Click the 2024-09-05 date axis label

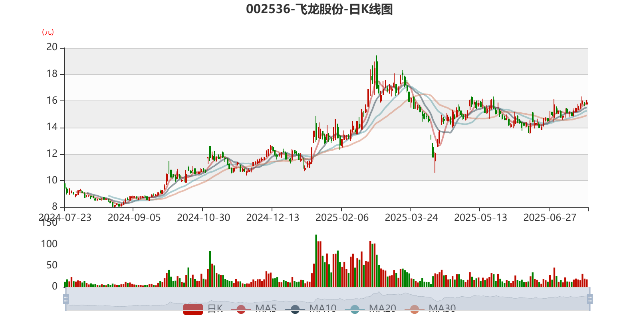click(134, 217)
